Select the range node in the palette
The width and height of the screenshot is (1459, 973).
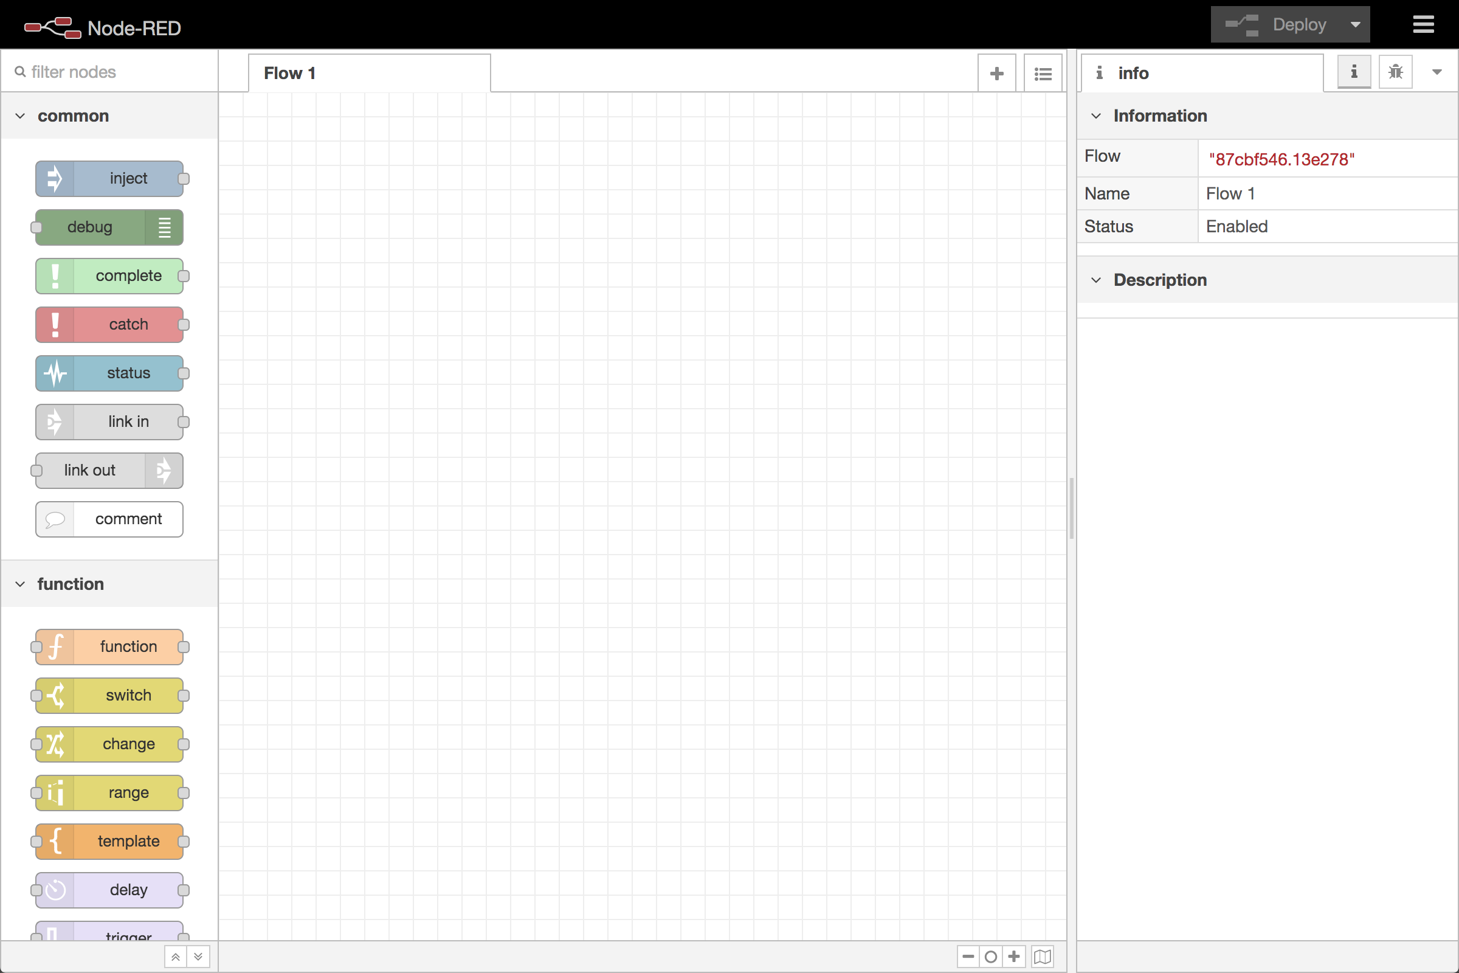(109, 792)
